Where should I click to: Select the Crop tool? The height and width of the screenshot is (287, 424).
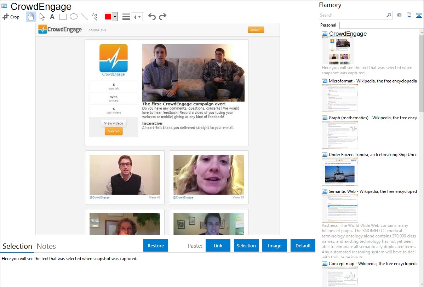(11, 17)
